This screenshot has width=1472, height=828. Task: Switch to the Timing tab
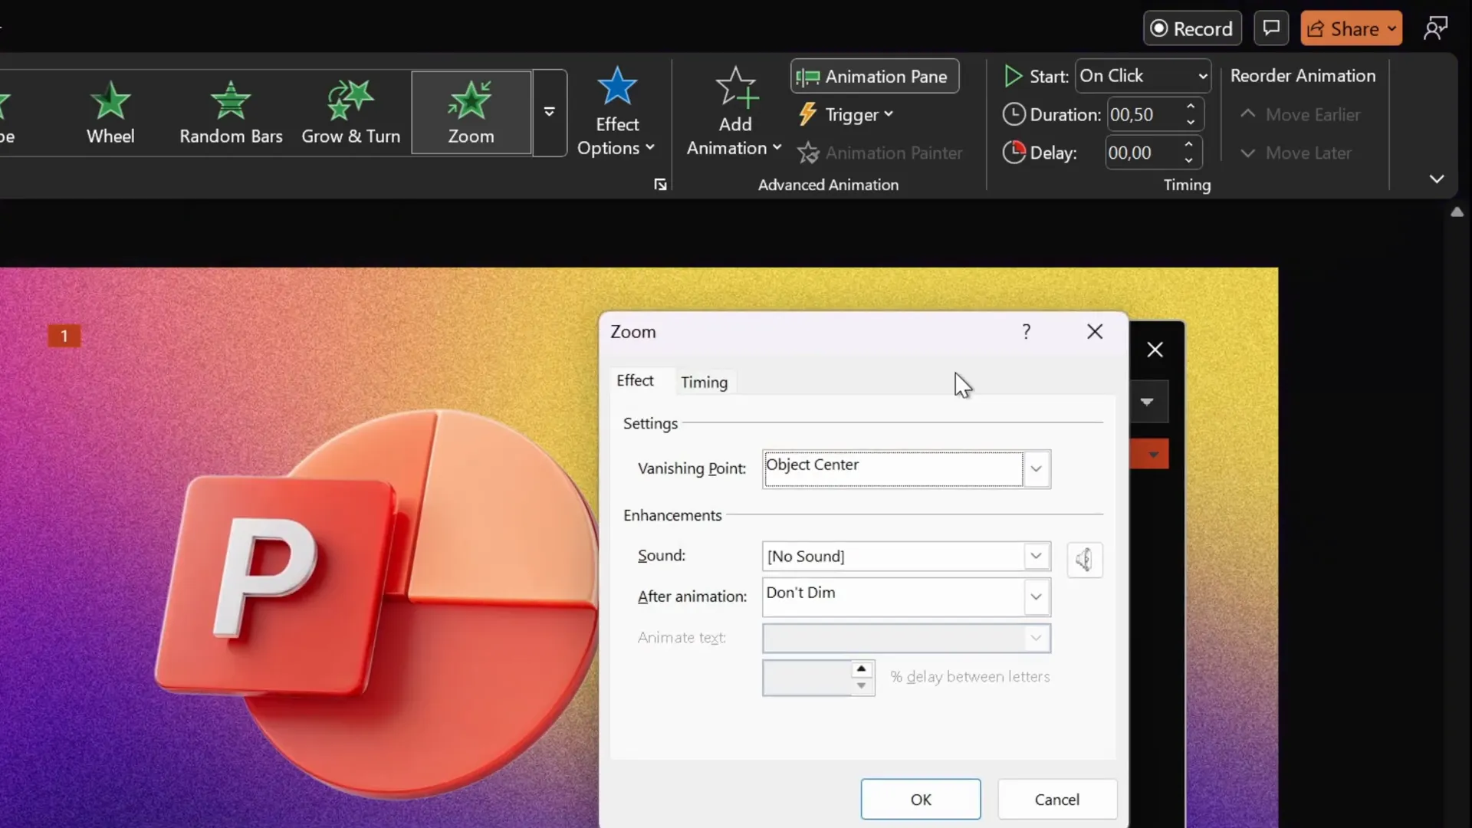coord(704,382)
